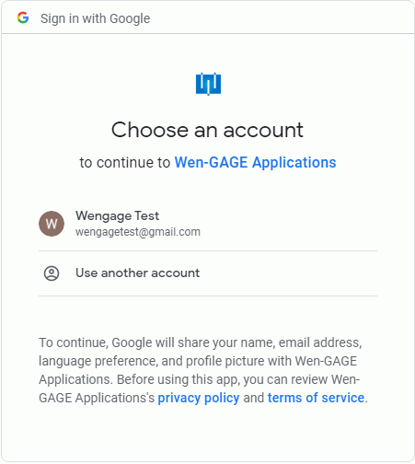The width and height of the screenshot is (415, 464).
Task: Open the terms of service link
Action: (316, 398)
